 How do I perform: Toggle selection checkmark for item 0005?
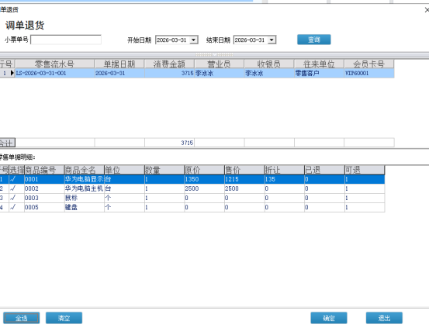click(x=12, y=207)
